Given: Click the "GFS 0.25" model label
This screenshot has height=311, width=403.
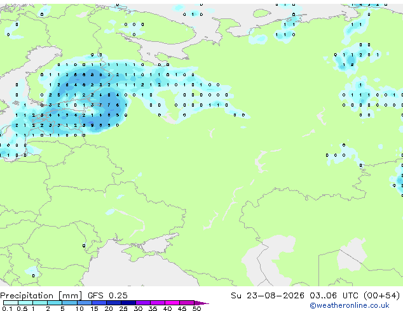Looking at the screenshot, I should click(107, 296).
